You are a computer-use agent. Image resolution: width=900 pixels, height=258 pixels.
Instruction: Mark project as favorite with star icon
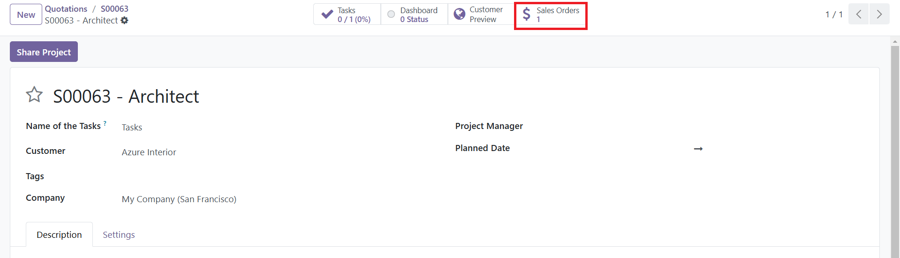pos(34,95)
